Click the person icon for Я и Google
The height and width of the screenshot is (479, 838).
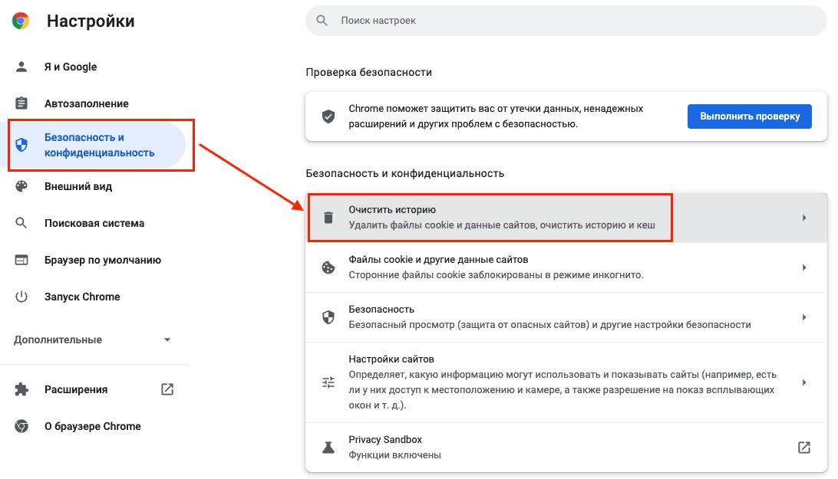coord(21,67)
